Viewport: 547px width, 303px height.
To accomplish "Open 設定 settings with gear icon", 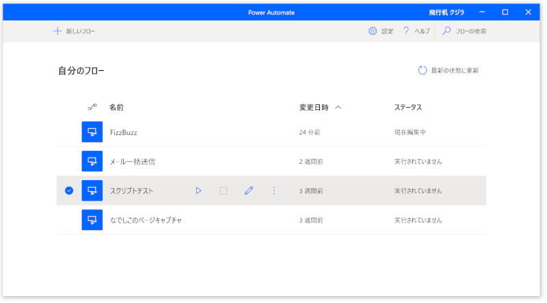I will 381,31.
